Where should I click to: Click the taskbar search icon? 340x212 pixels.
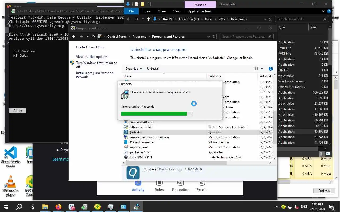(19, 207)
